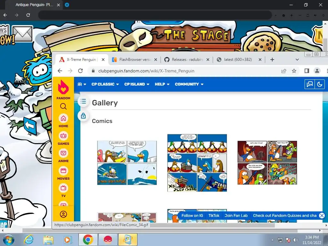This screenshot has width=328, height=246.
Task: Dismiss the Fandom promo bar with X
Action: point(322,216)
